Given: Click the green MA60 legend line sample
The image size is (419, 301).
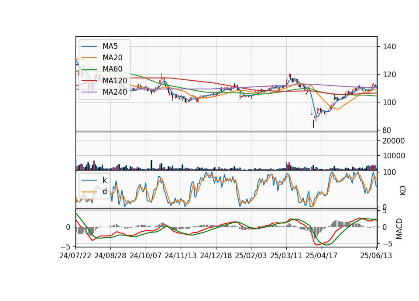Looking at the screenshot, I should pyautogui.click(x=89, y=69).
